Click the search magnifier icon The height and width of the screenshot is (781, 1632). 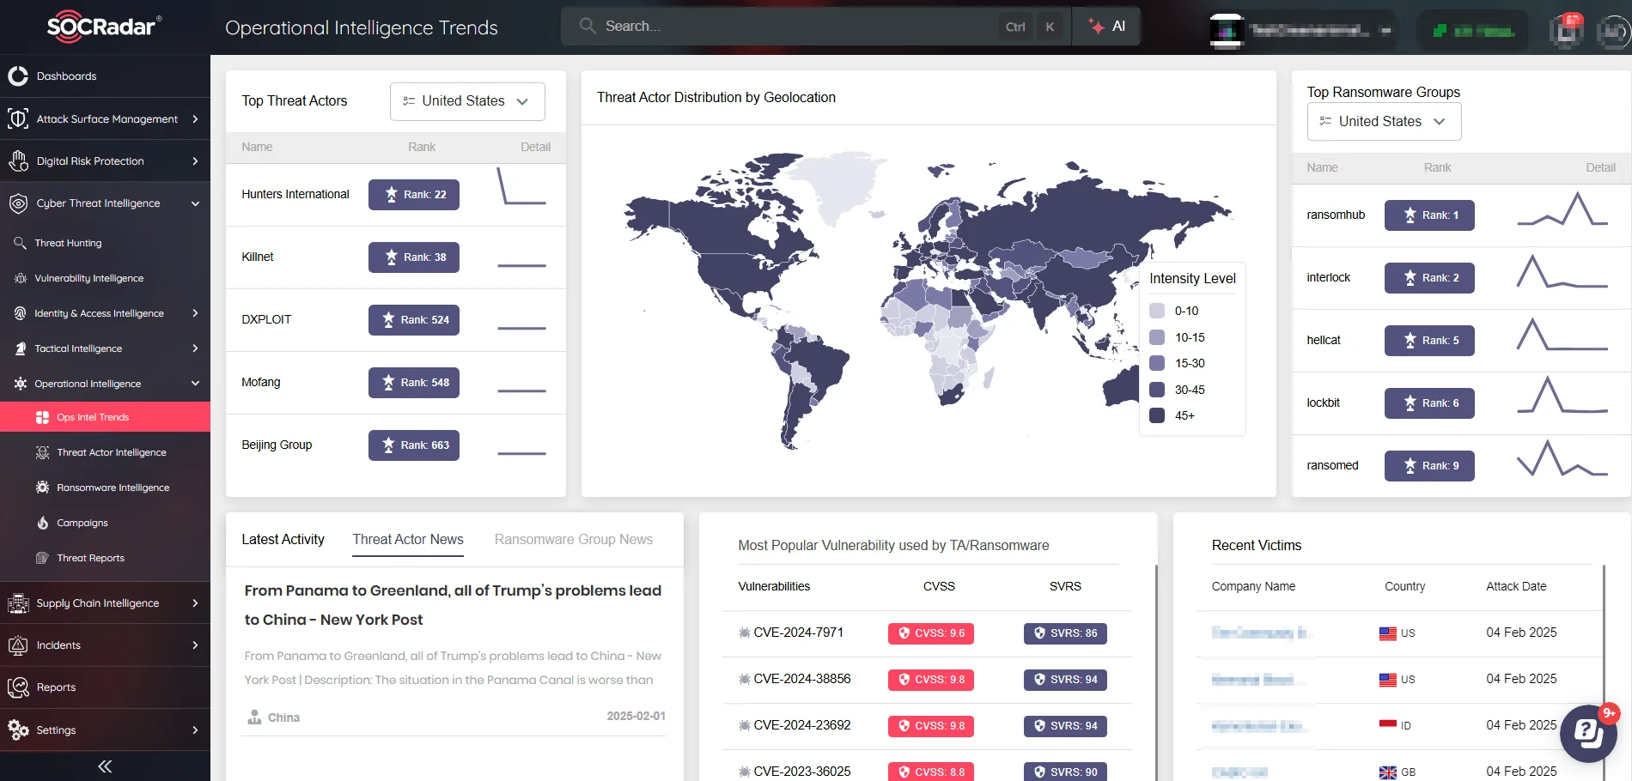coord(588,26)
